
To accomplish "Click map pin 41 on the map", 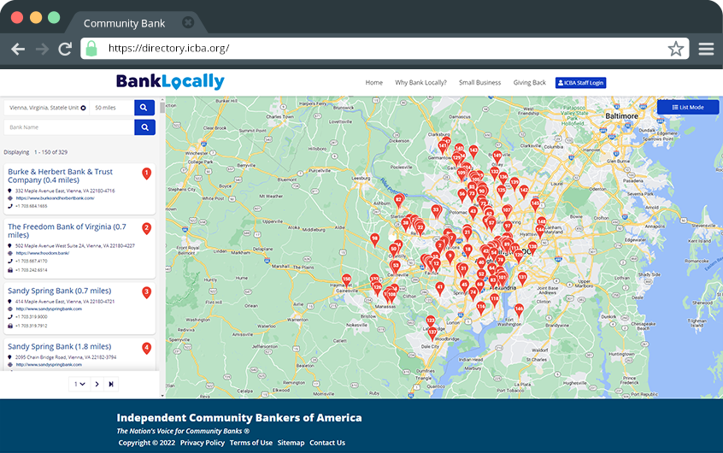I will [440, 289].
